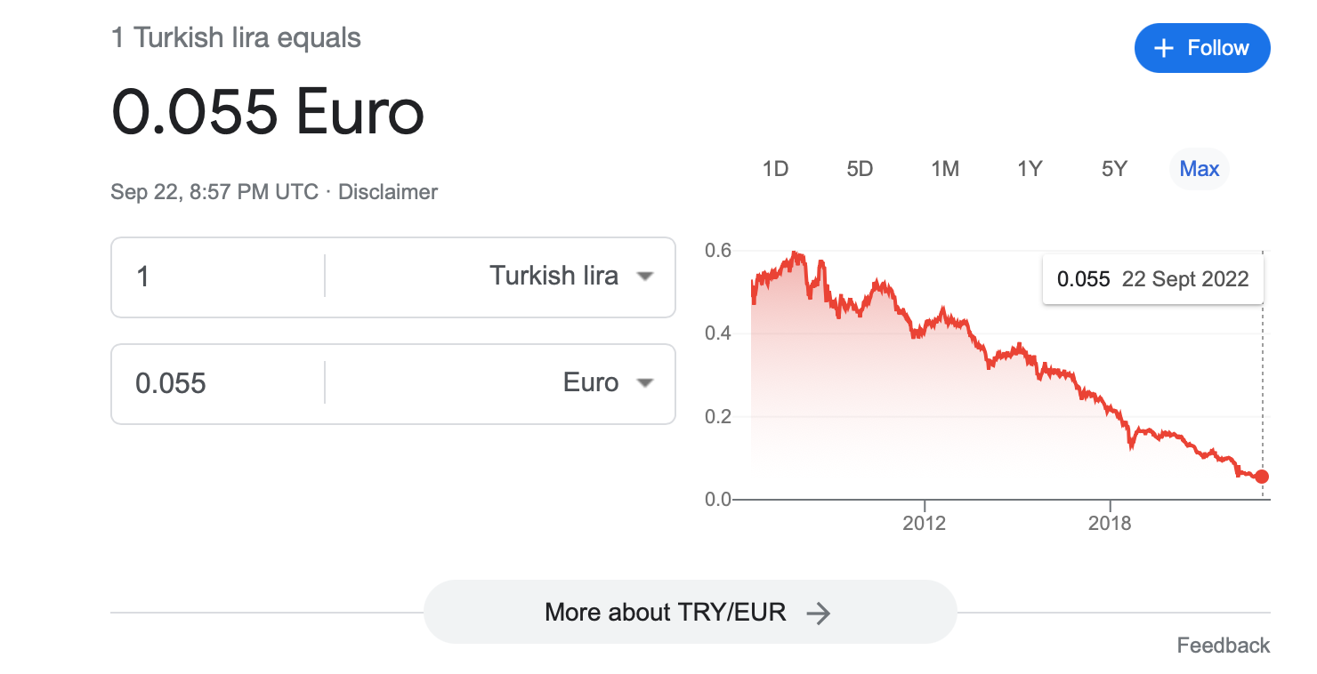Click the Feedback link

click(1223, 646)
